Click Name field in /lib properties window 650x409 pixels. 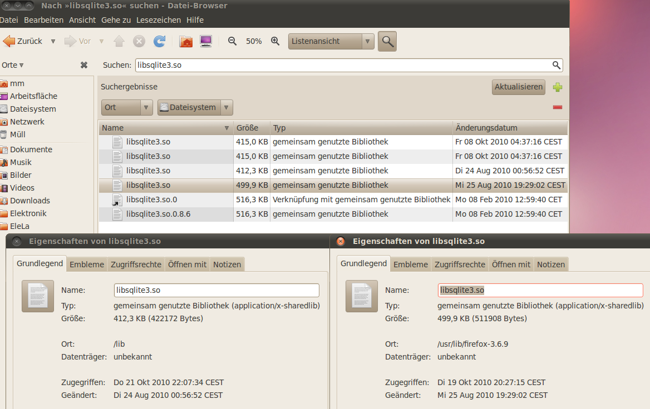216,290
